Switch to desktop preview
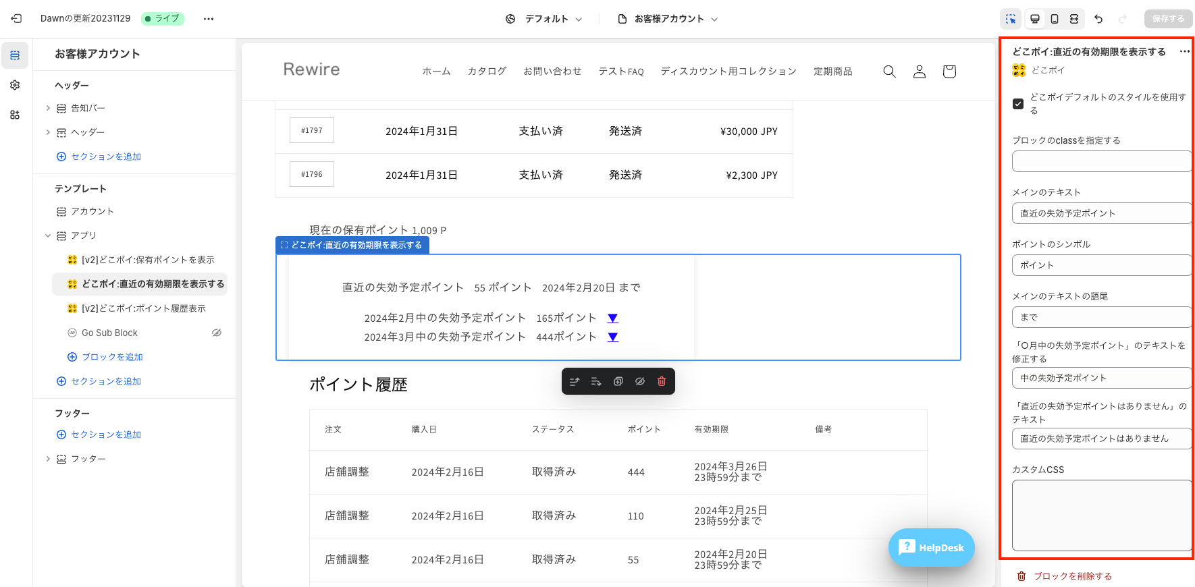 (1035, 19)
